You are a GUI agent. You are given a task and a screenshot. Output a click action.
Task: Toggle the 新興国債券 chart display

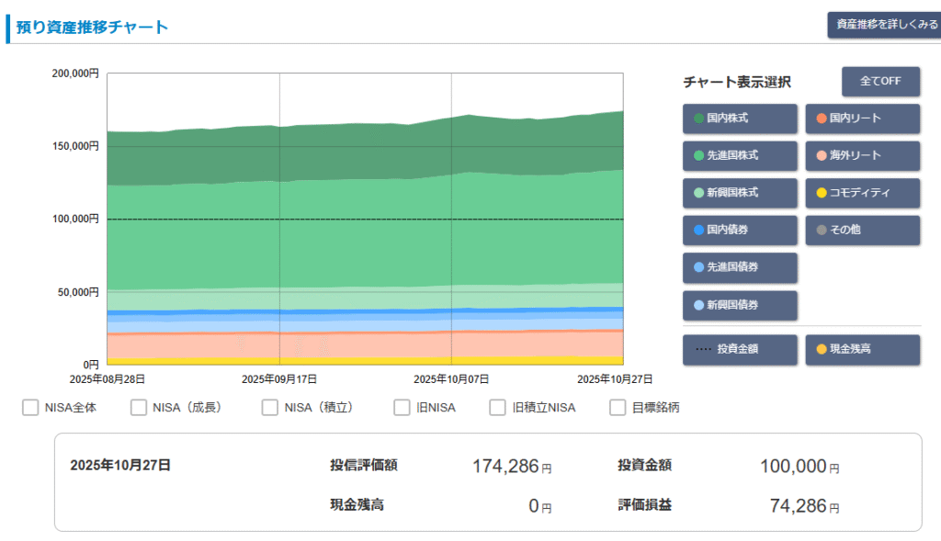[740, 305]
